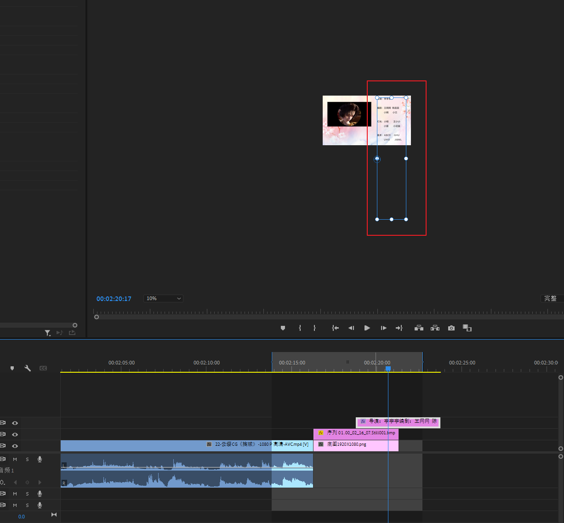Screen dimensions: 564x523
Task: Open the filter dropdown in the left panel
Action: (48, 333)
